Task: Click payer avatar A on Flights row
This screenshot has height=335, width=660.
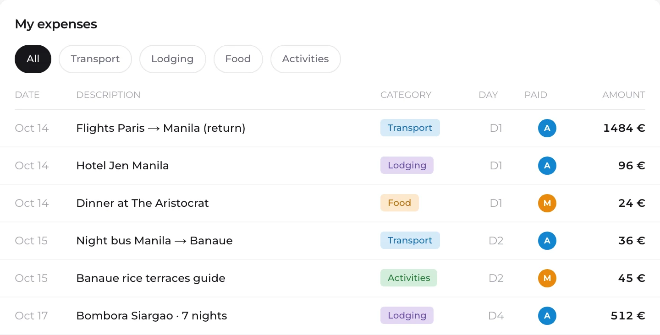Action: [x=547, y=128]
